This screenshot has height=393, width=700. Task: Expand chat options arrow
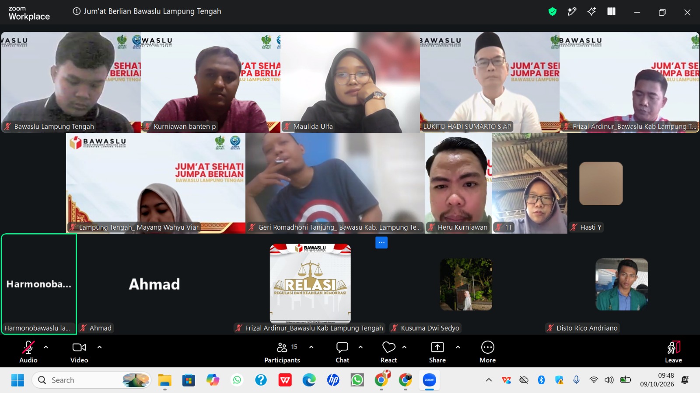[360, 347]
